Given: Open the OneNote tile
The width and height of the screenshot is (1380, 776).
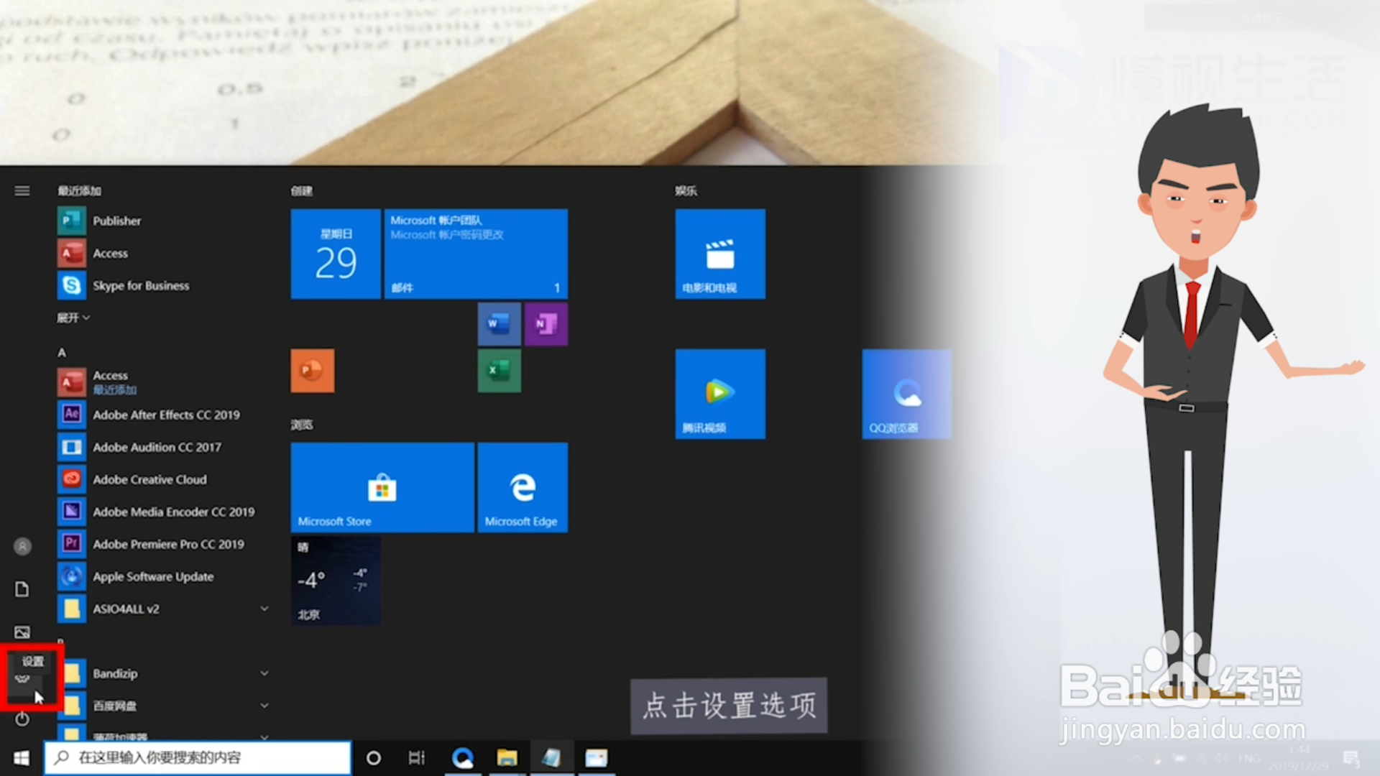Looking at the screenshot, I should point(546,324).
